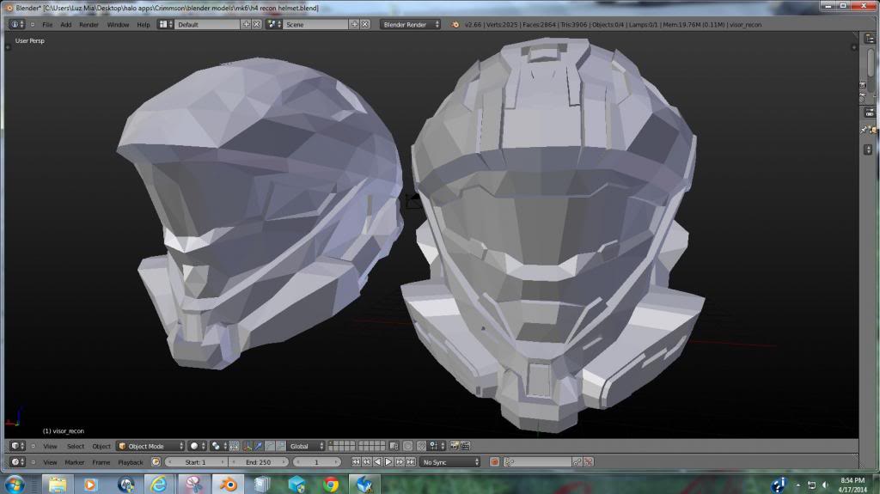Open the Object Mode dropdown
The image size is (880, 494).
pyautogui.click(x=151, y=446)
